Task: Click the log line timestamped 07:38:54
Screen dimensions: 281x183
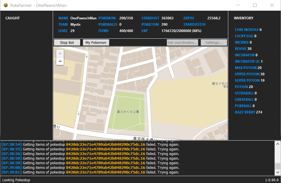Action: 90,144
